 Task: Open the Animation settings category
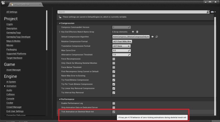11,86
